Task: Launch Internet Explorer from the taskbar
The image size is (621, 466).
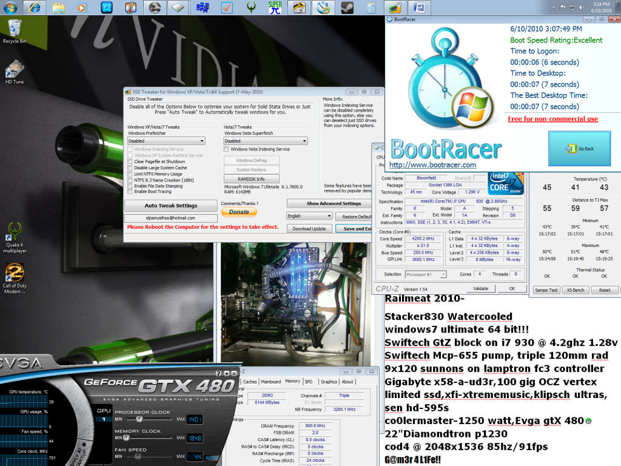Action: pyautogui.click(x=35, y=7)
